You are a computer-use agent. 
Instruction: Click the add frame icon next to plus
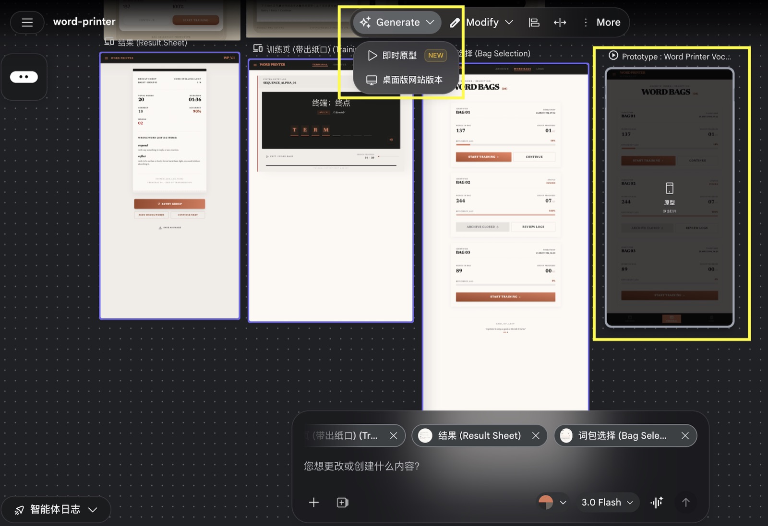(343, 502)
